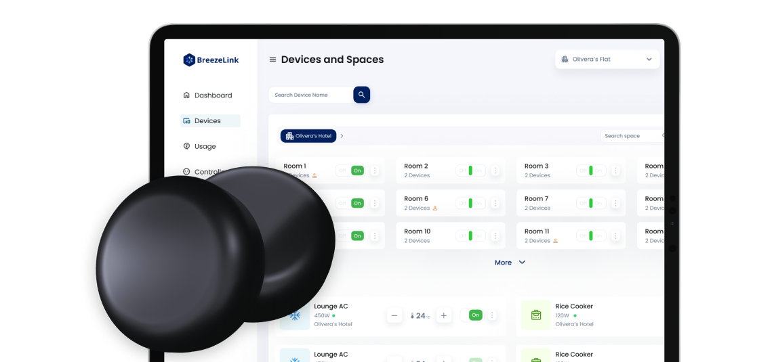Click the 120W wattage label
Viewport: 772px width, 362px height.
click(563, 315)
